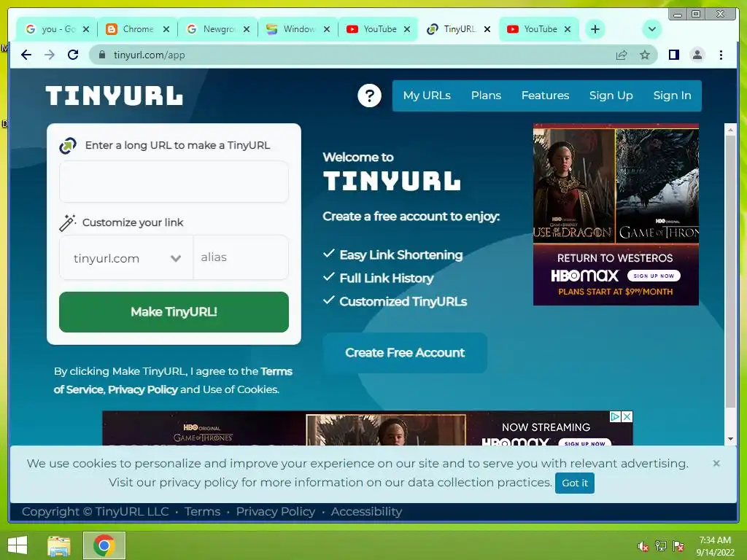The image size is (747, 560).
Task: Click the browser forward arrow
Action: 50,55
